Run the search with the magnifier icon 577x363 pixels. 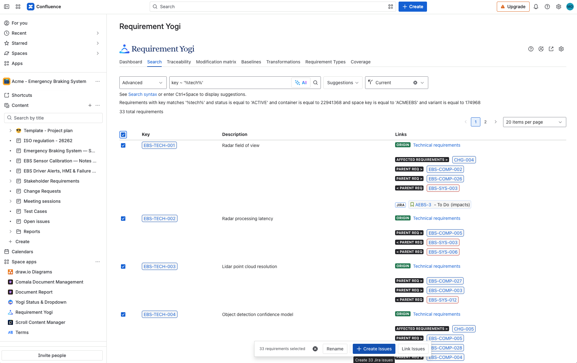click(x=316, y=83)
